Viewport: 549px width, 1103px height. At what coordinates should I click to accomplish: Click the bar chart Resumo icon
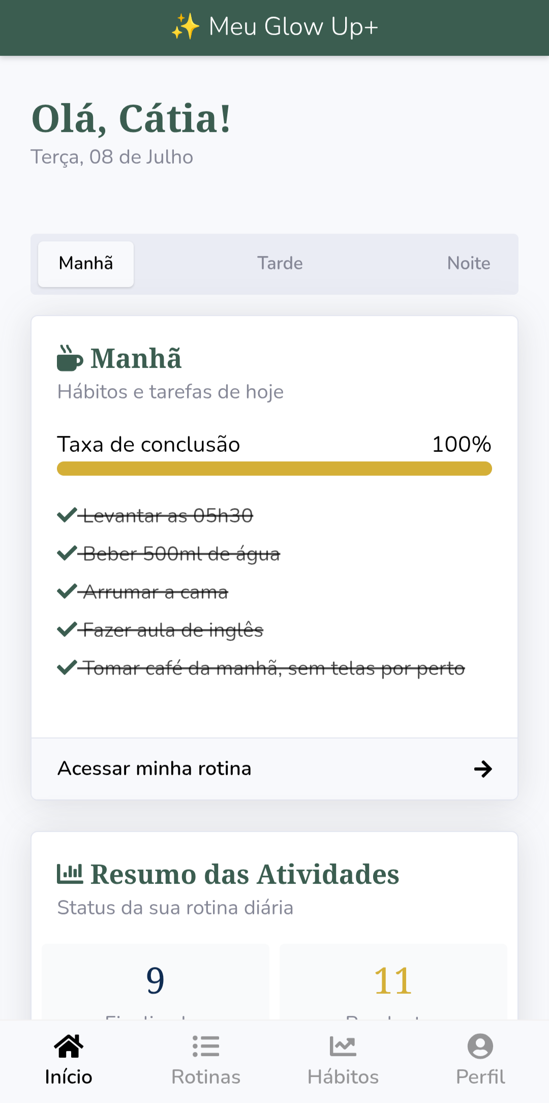[x=70, y=874]
